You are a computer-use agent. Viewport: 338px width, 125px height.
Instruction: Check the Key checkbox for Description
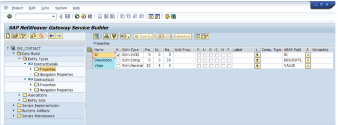click(118, 61)
